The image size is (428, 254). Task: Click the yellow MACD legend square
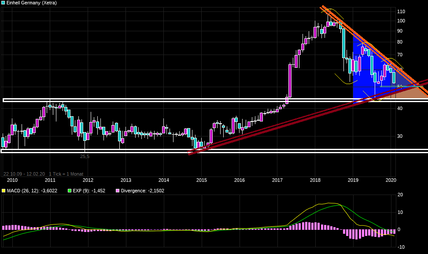point(4,191)
